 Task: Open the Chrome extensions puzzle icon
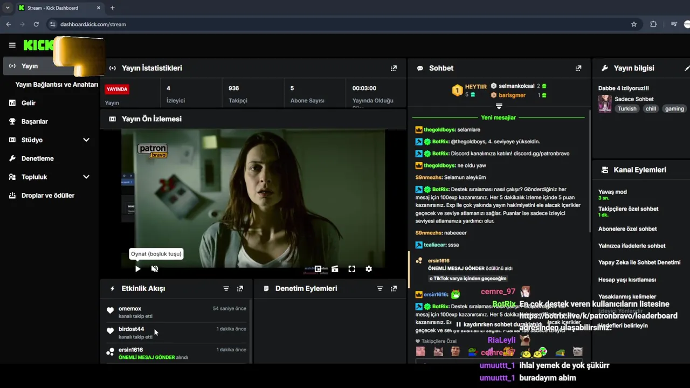[x=653, y=24]
